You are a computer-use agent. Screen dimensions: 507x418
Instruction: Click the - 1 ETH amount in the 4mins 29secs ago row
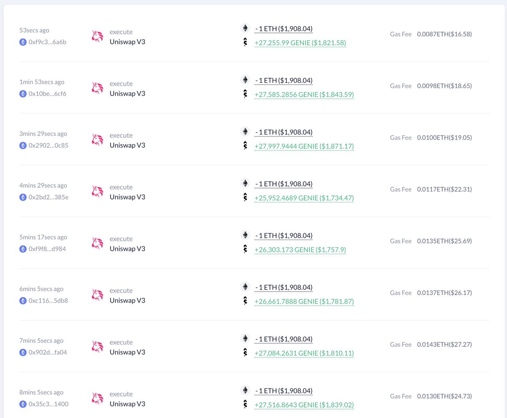click(284, 184)
